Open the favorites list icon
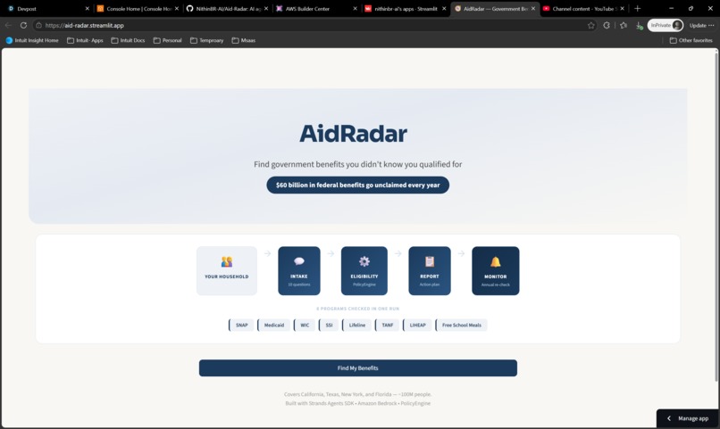Image resolution: width=720 pixels, height=429 pixels. click(624, 25)
